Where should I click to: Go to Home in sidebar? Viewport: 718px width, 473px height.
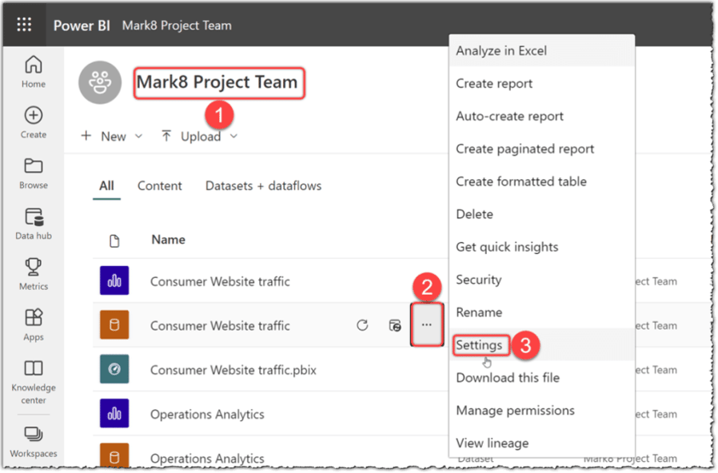(x=34, y=72)
